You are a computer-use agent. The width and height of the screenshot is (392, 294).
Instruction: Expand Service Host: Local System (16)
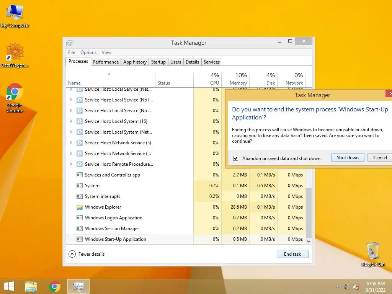(x=71, y=121)
